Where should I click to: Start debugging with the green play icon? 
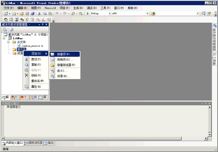(88, 14)
